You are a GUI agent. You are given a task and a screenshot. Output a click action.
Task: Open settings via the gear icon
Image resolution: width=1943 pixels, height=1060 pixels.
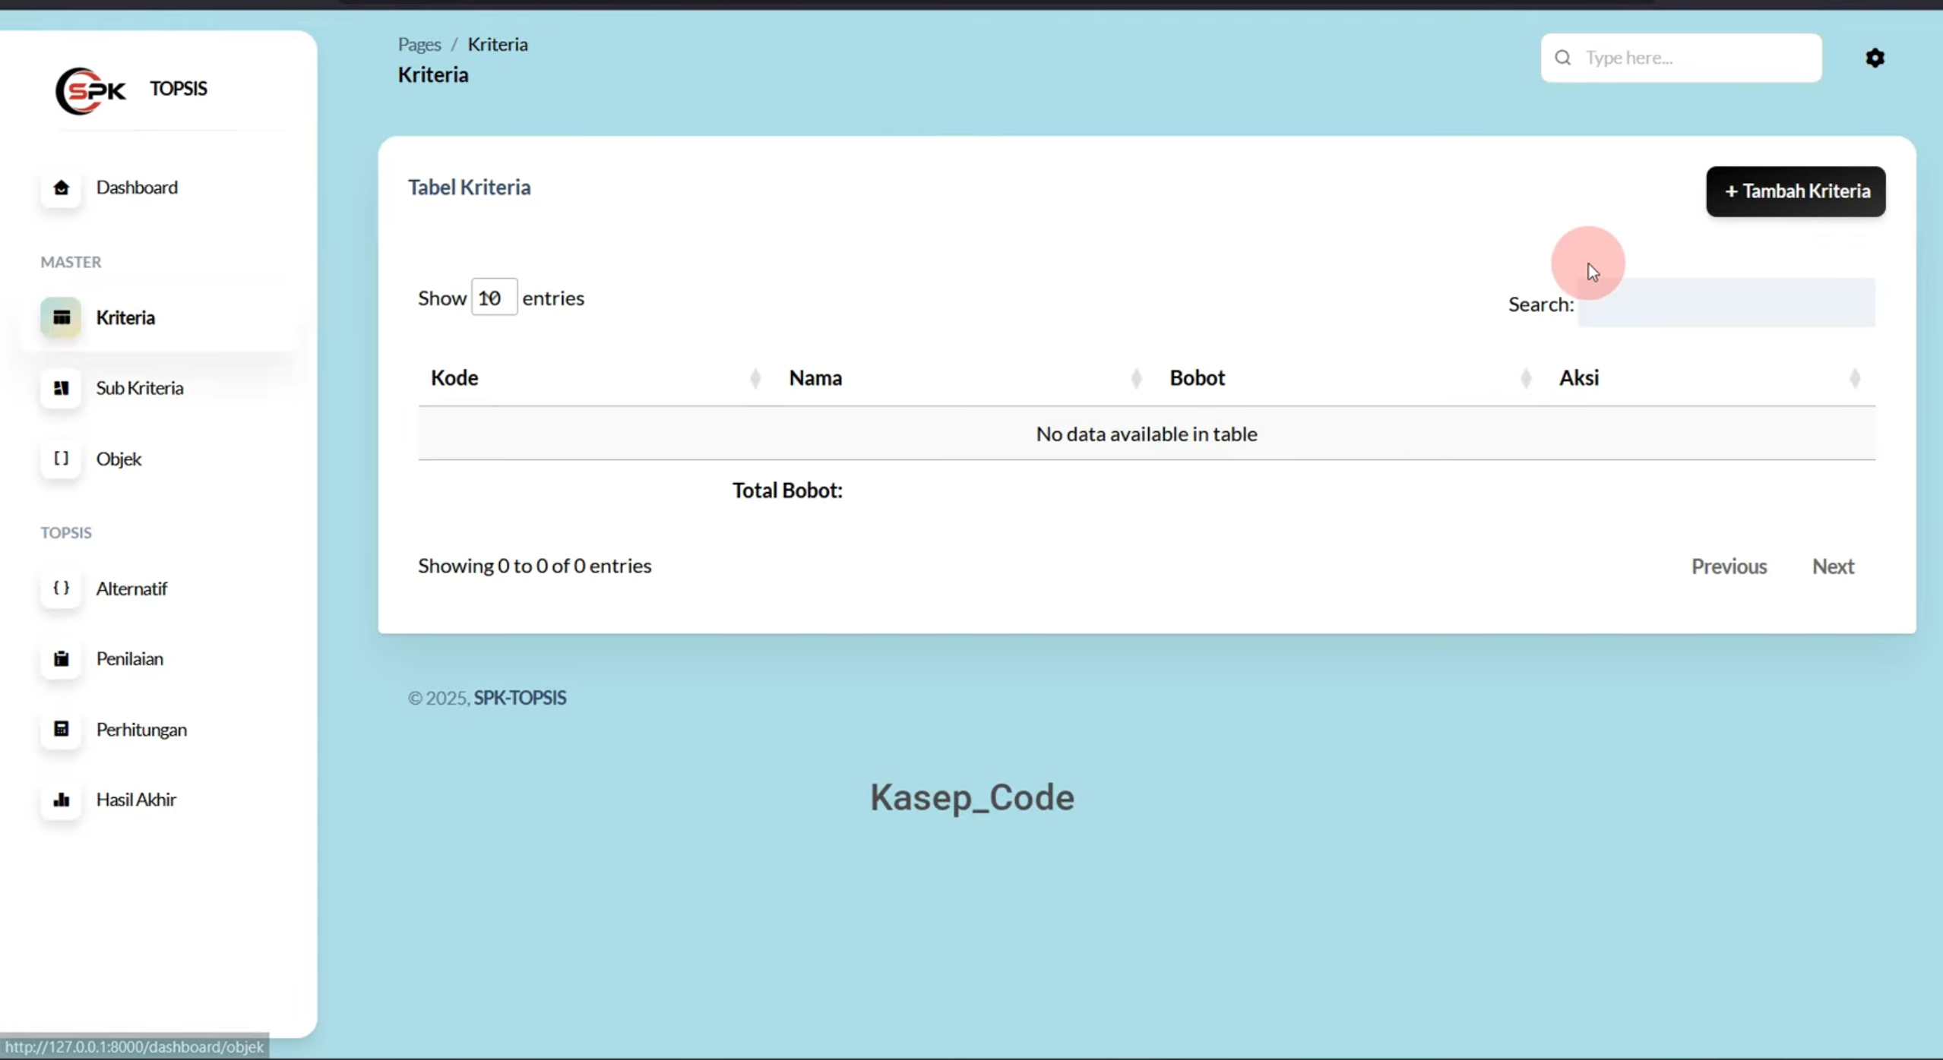1875,58
